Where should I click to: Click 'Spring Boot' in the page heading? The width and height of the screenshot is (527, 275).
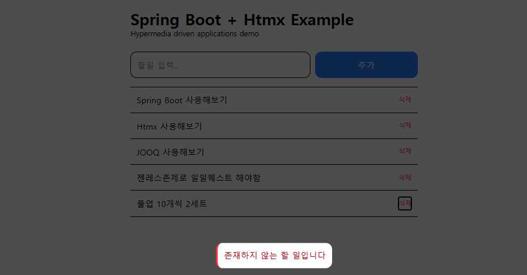pos(175,20)
